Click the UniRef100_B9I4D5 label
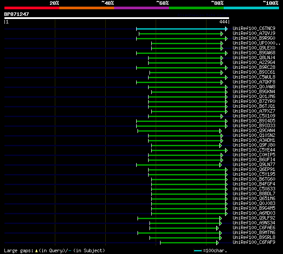This screenshot has width=283, height=254. point(254,121)
